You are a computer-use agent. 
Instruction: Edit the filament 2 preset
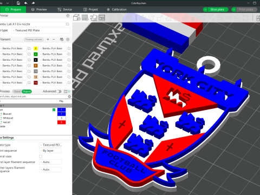69,48
